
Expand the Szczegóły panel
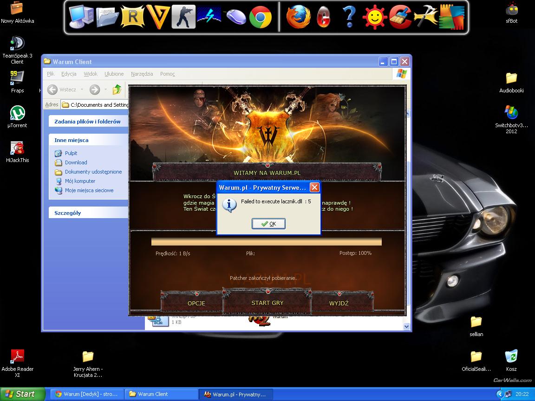tap(88, 213)
